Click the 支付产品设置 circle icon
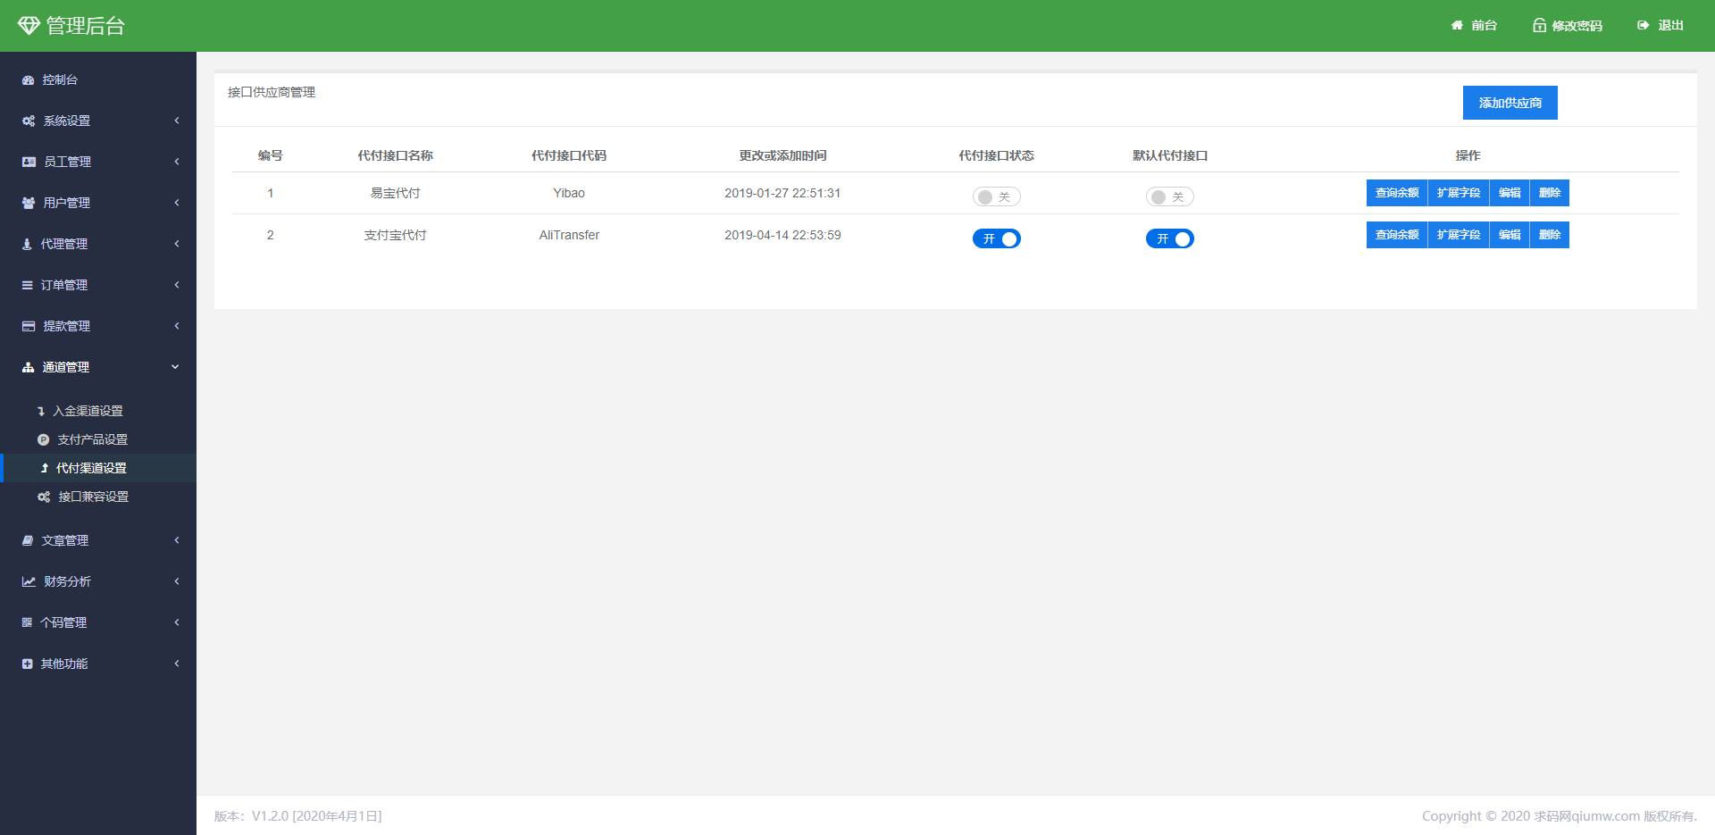This screenshot has height=835, width=1715. coord(43,439)
